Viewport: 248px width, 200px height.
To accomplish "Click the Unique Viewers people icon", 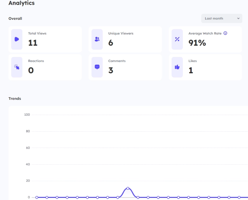I will [97, 39].
